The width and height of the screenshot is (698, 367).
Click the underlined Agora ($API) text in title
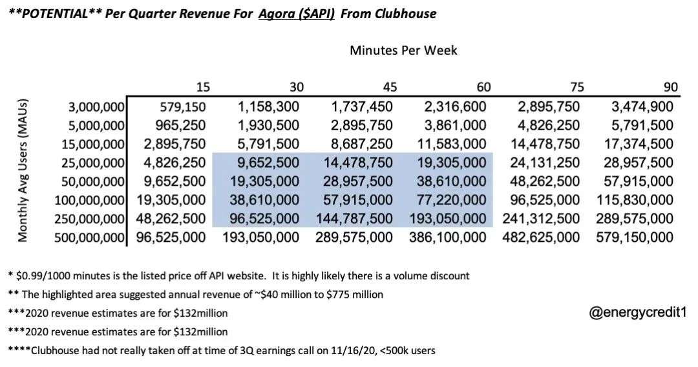(296, 14)
